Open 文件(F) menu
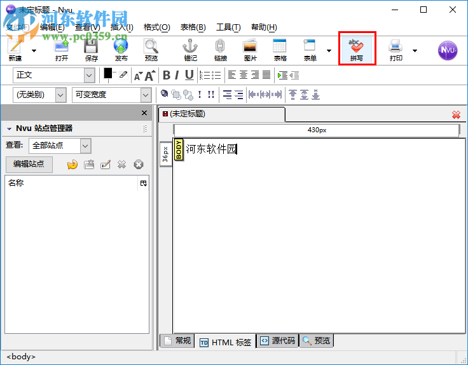Viewport: 468px width, 365px height. 18,27
